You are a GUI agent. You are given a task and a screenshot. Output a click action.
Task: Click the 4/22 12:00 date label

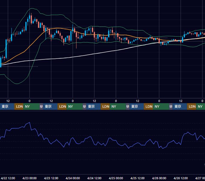pyautogui.click(x=8, y=178)
